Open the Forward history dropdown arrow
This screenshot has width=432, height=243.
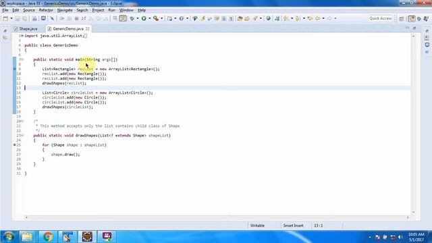coord(335,18)
